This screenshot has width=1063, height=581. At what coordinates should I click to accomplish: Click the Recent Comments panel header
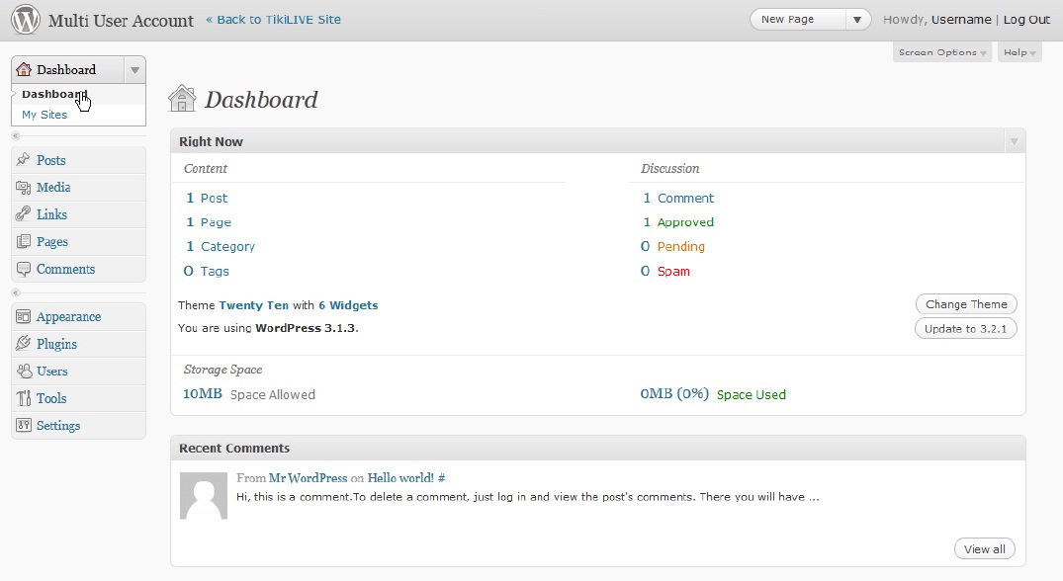point(598,448)
